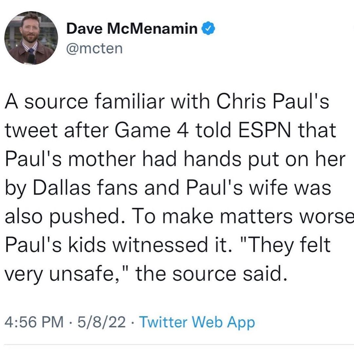Open Dave McMenamin's profile picture
Image resolution: width=354 pixels, height=354 pixels.
(x=31, y=38)
